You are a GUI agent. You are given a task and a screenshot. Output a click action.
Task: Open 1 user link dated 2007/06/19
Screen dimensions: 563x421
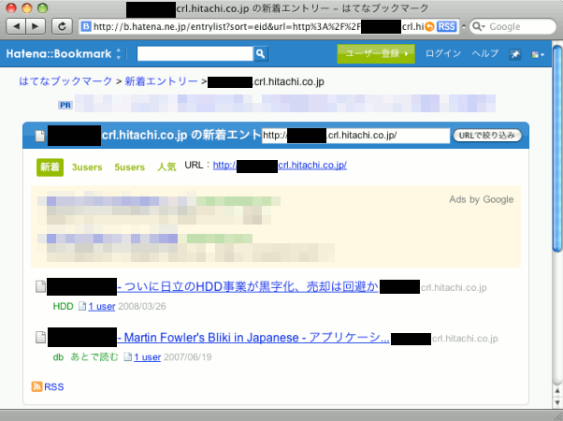pos(147,357)
